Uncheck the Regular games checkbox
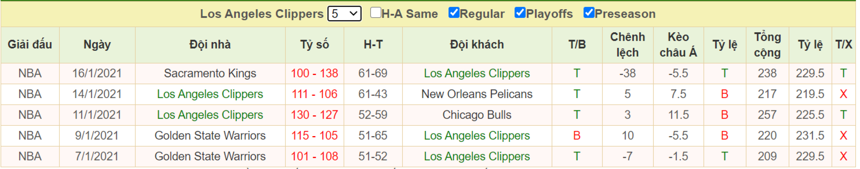This screenshot has width=860, height=169. [454, 13]
